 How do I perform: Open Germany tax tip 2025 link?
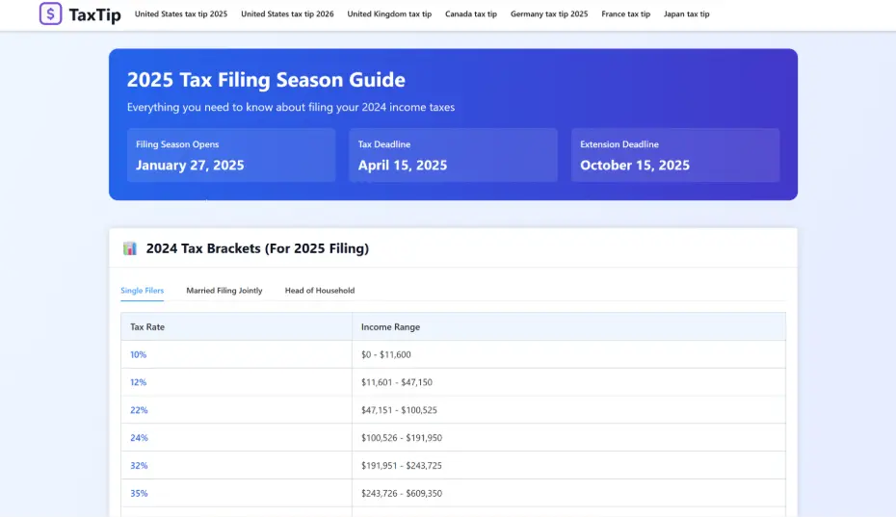point(549,14)
